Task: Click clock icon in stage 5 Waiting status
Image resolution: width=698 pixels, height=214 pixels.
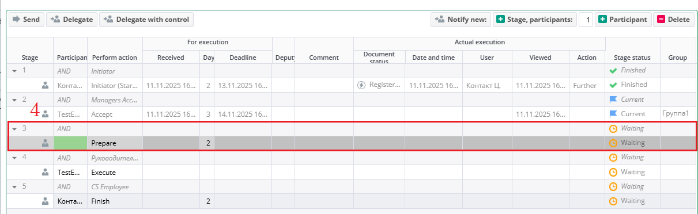Action: point(613,186)
